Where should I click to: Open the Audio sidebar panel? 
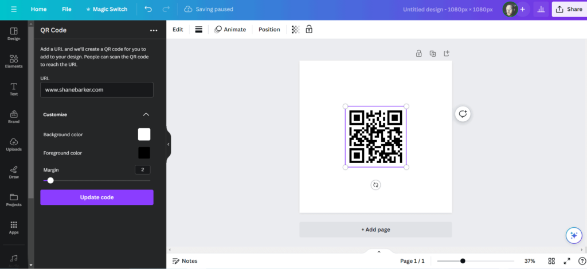coord(14,260)
